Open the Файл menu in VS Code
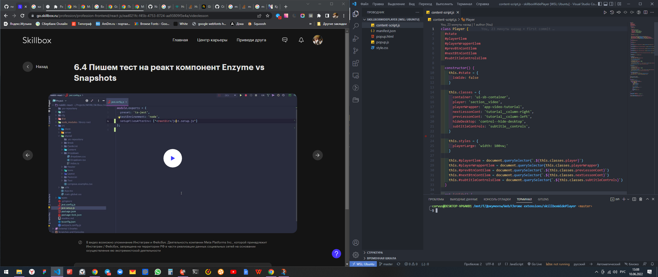 pos(364,4)
